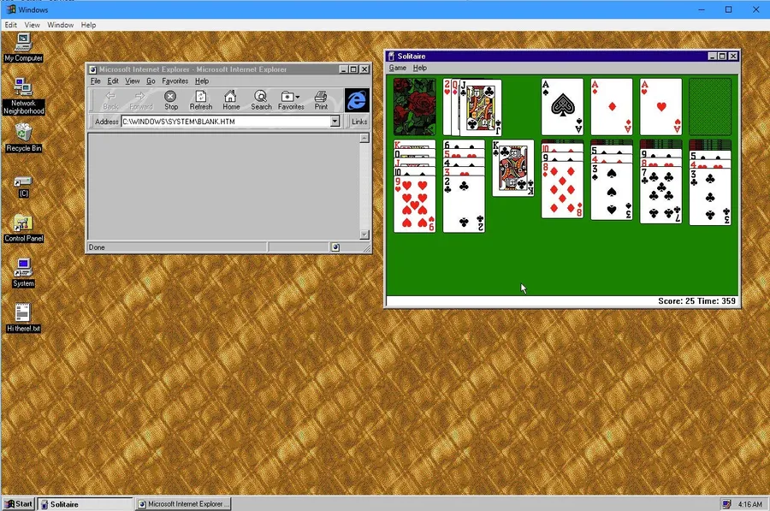Screen dimensions: 770x511
Task: Click the Start button on taskbar
Action: tap(19, 503)
